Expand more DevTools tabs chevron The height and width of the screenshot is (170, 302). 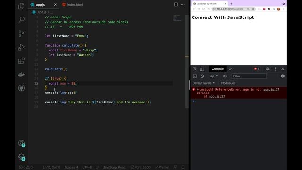point(230,69)
